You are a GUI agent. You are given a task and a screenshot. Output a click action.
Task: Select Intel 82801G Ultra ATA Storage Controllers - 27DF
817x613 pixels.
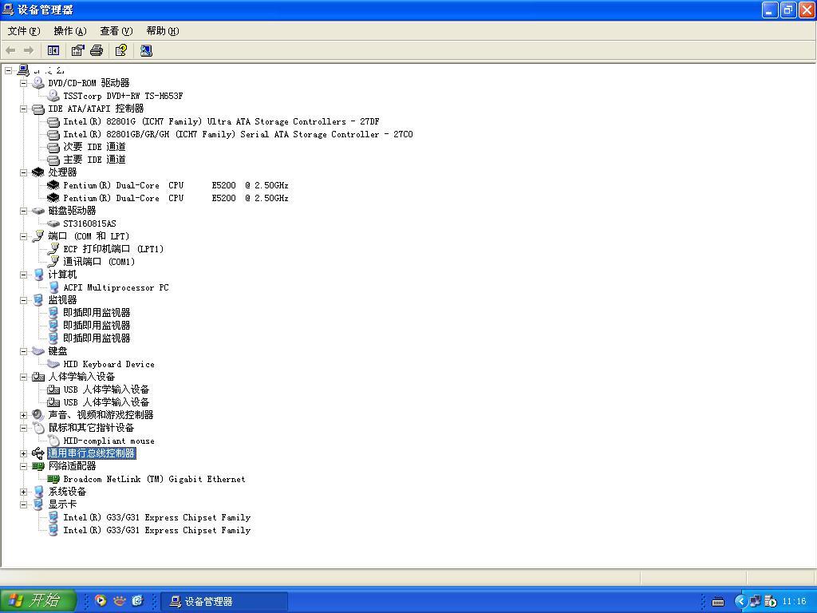tap(222, 121)
